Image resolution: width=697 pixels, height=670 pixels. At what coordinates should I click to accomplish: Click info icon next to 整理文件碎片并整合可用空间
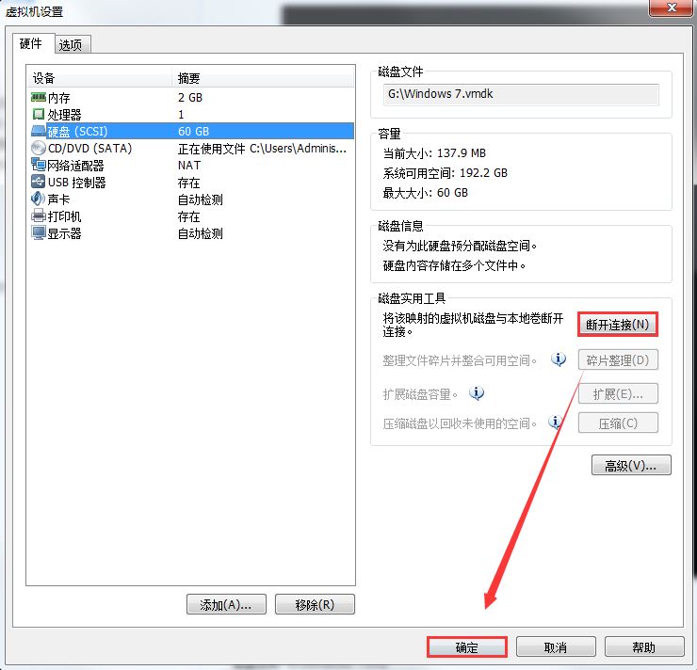559,359
